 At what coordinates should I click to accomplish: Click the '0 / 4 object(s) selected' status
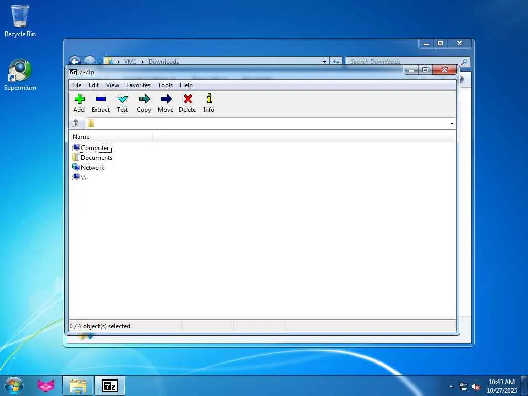(x=100, y=326)
